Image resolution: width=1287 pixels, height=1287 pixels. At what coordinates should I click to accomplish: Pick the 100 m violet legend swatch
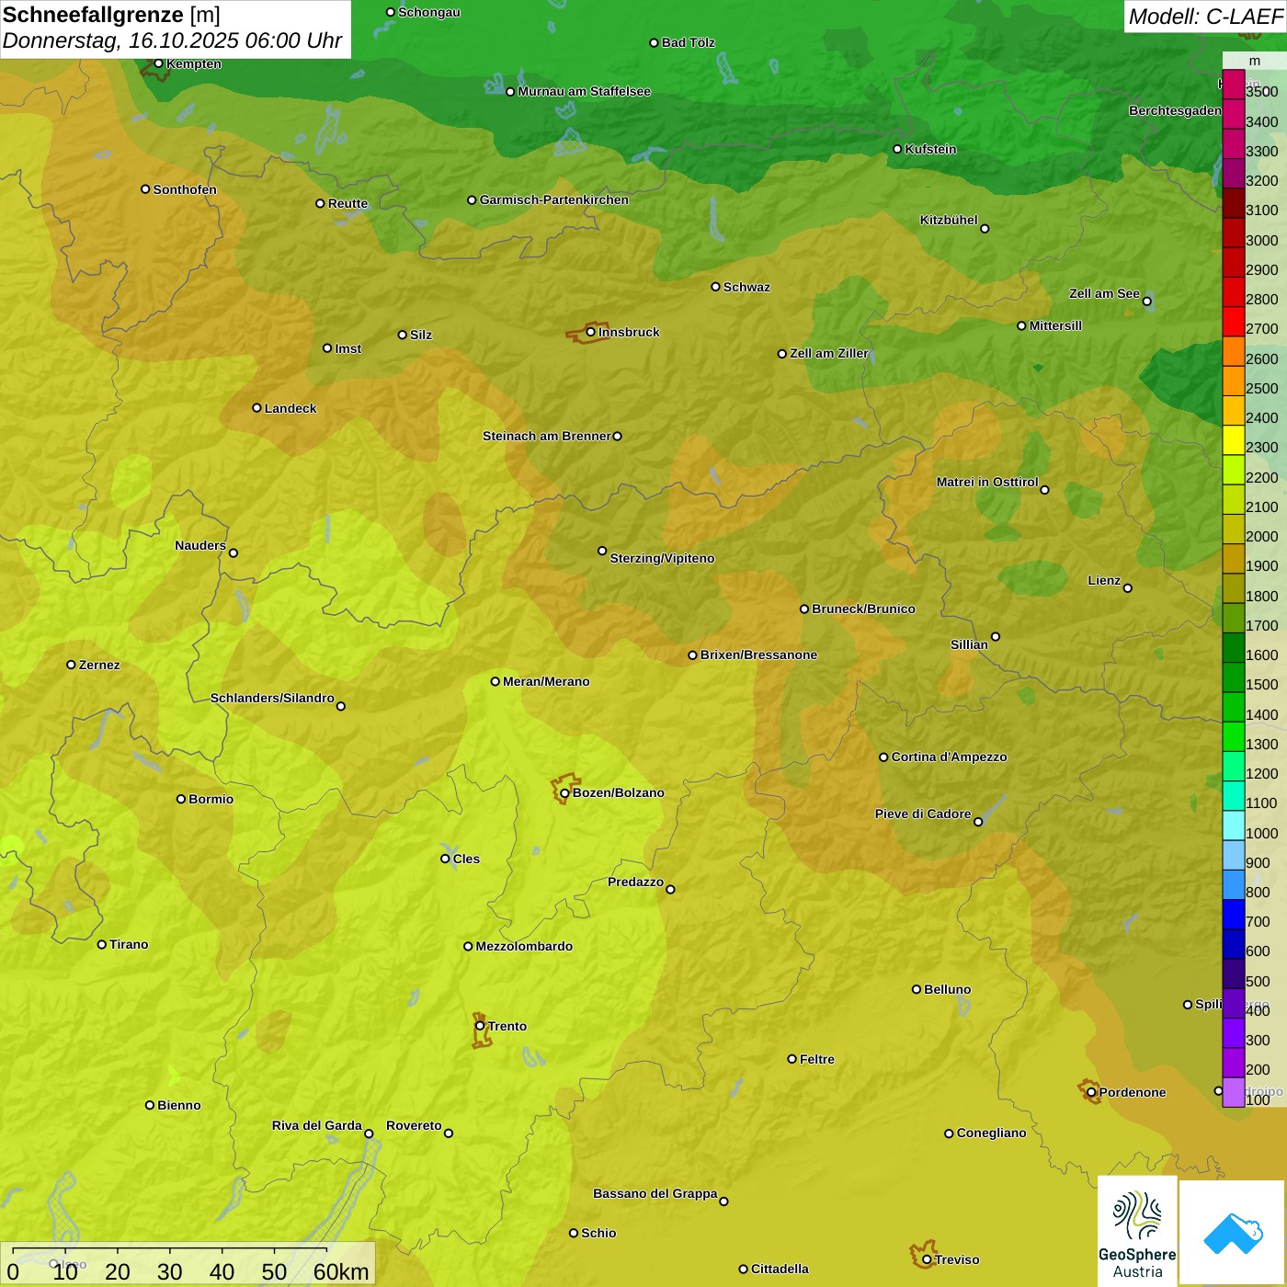coord(1233,1092)
